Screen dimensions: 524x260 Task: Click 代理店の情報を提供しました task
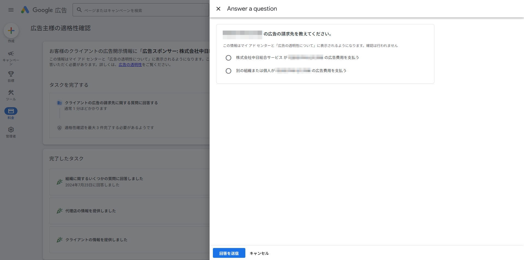point(91,211)
